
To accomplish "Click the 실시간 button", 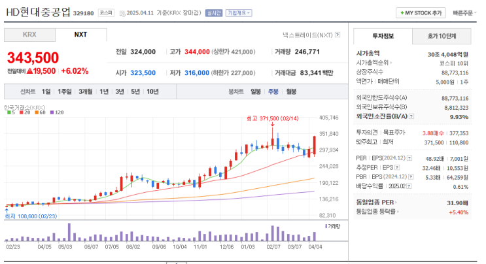I will pos(214,13).
